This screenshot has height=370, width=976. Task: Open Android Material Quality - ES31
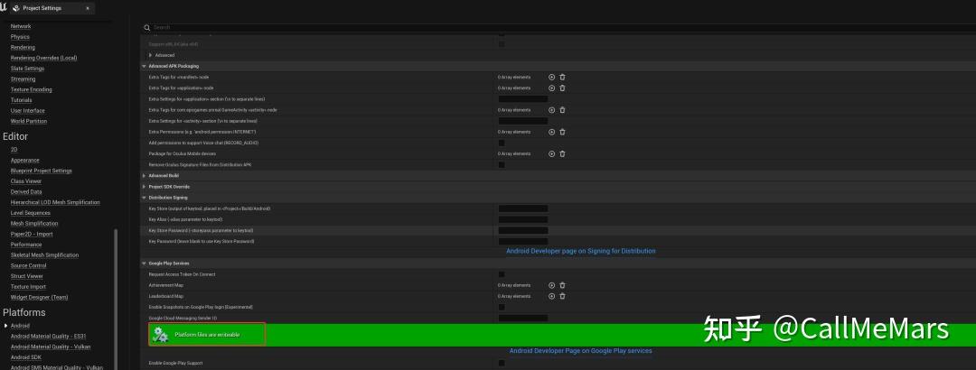49,336
